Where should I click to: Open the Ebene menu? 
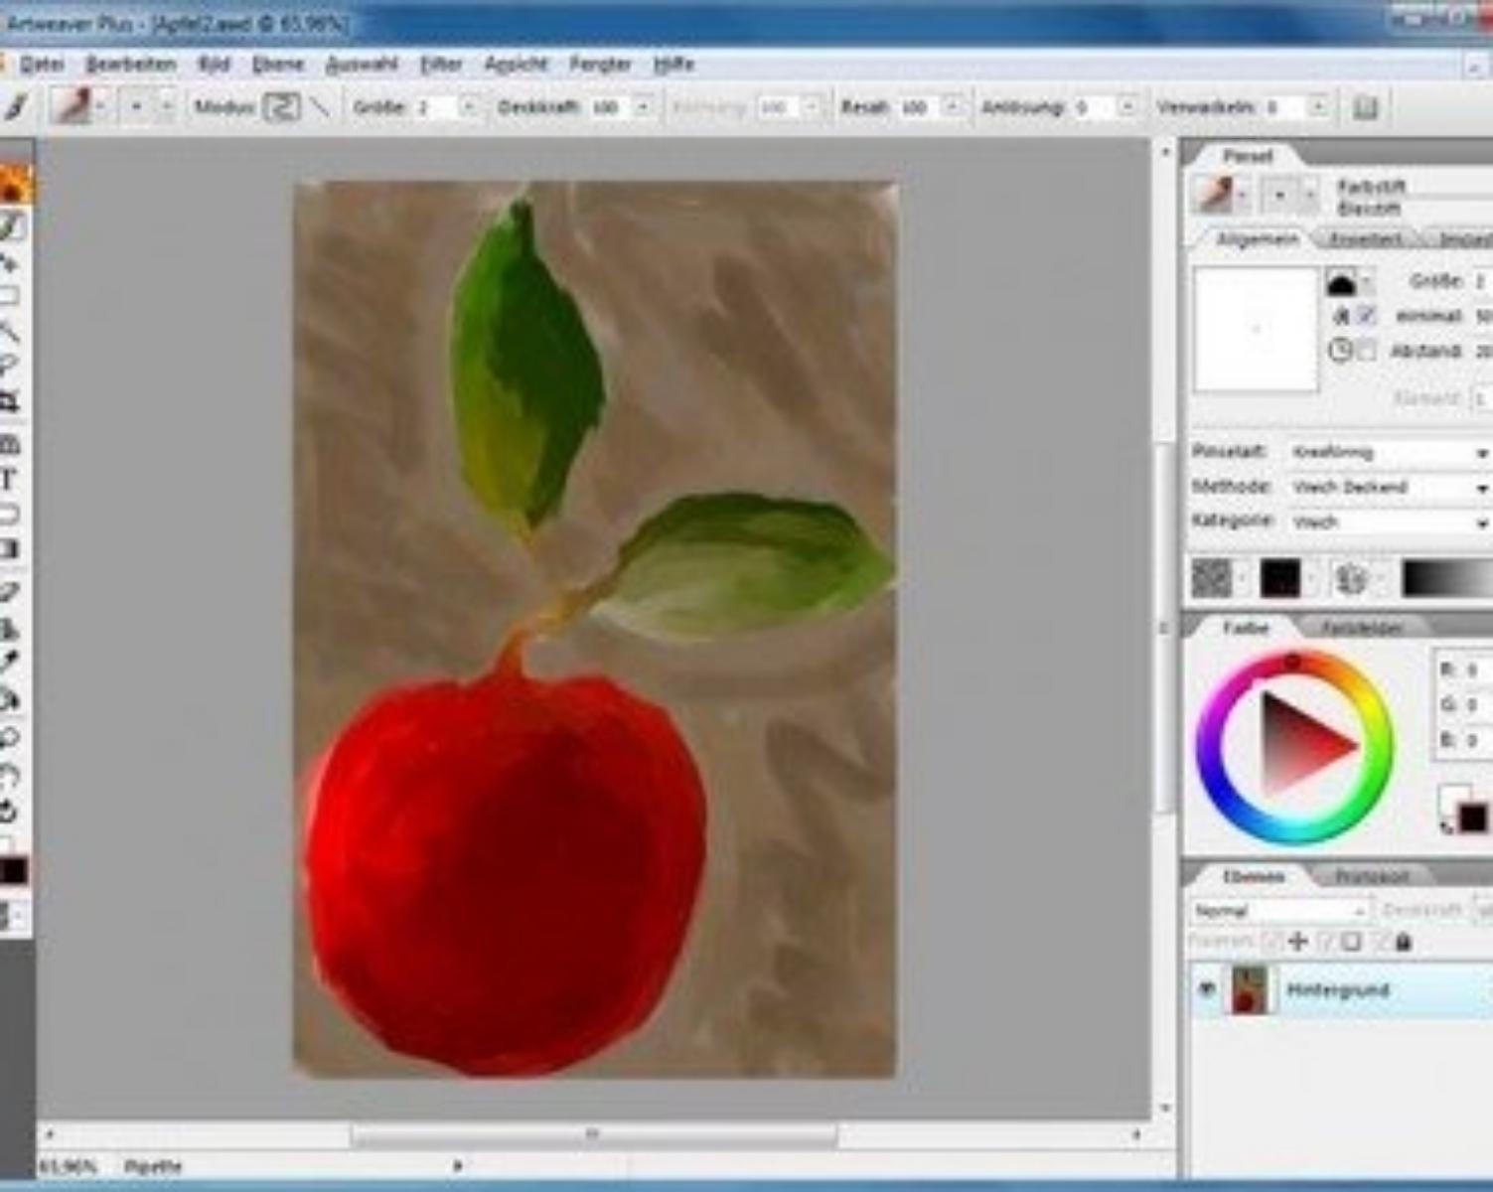[x=277, y=65]
